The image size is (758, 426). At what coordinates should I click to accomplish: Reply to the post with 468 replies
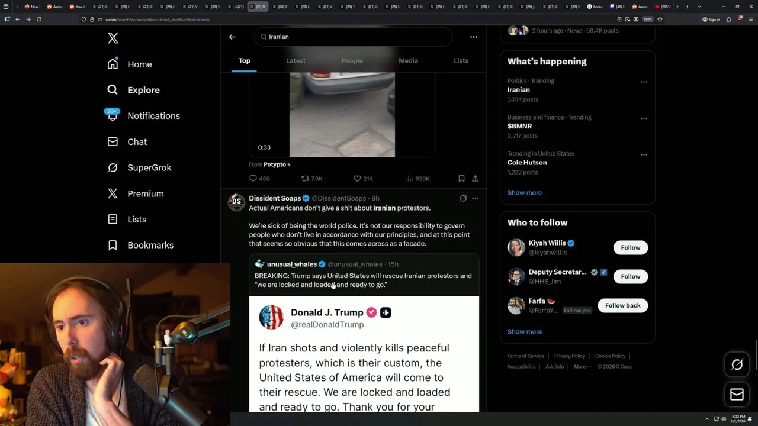(259, 178)
